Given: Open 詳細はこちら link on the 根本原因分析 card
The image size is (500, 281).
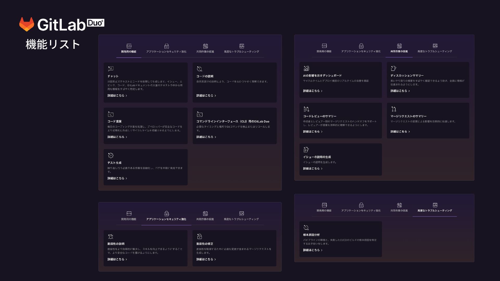Looking at the screenshot, I should coord(312,250).
